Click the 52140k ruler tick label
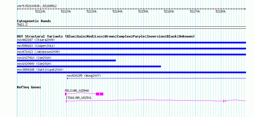254x117 pixels. (x=118, y=11)
